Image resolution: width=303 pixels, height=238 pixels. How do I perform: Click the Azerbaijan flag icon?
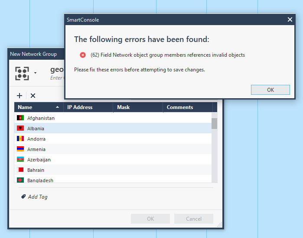[20, 159]
